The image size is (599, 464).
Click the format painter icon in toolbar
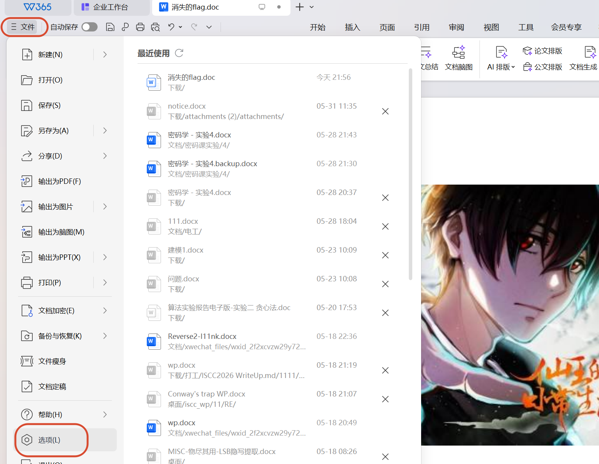pos(125,27)
